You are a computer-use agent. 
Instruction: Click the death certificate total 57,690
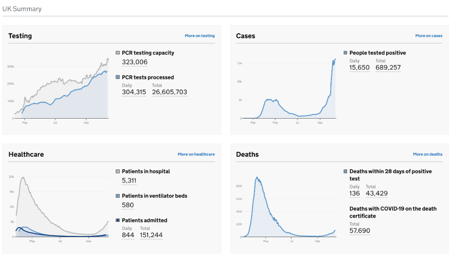360,231
